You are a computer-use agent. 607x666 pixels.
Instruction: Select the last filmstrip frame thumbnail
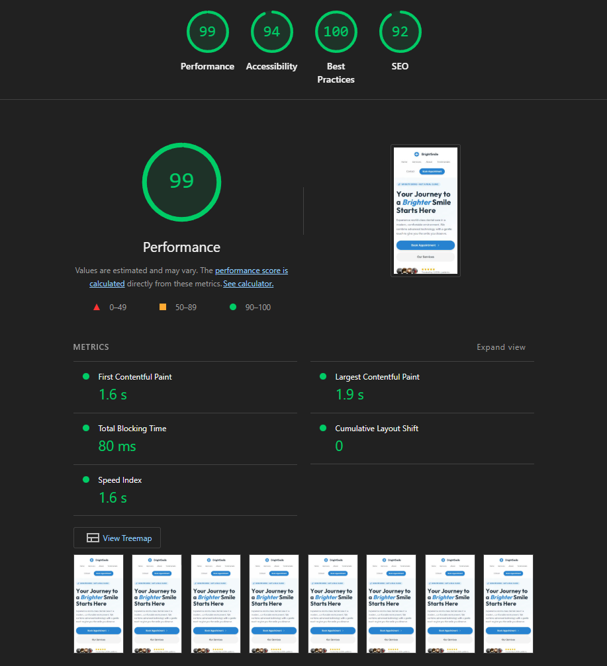(508, 604)
